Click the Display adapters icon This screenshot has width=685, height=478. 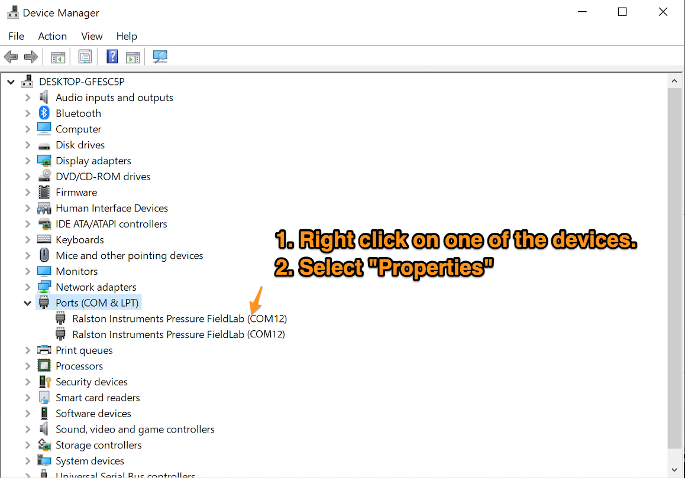click(x=44, y=161)
